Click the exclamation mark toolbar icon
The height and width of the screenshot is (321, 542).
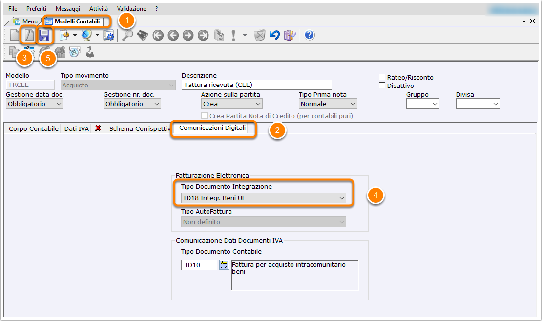pyautogui.click(x=234, y=35)
